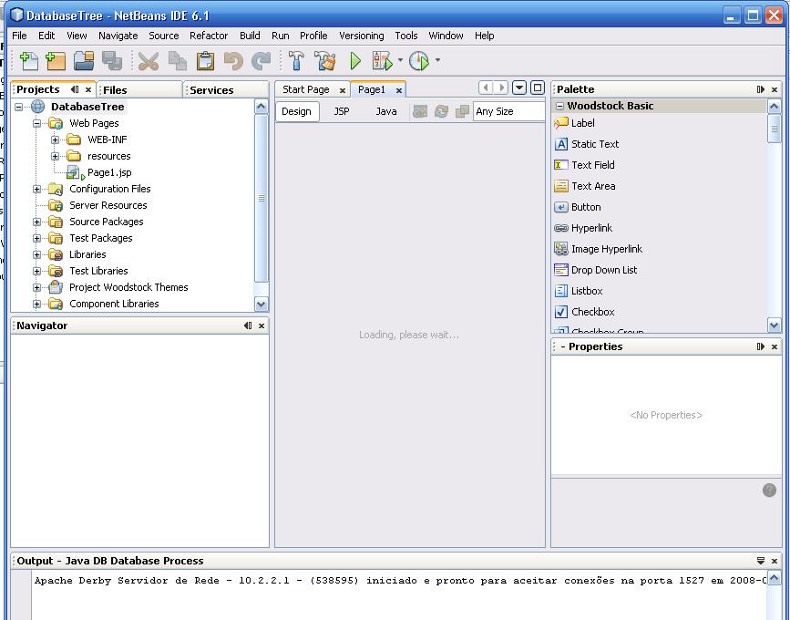This screenshot has height=620, width=790.
Task: Minimize the Palette panel
Action: (x=761, y=89)
